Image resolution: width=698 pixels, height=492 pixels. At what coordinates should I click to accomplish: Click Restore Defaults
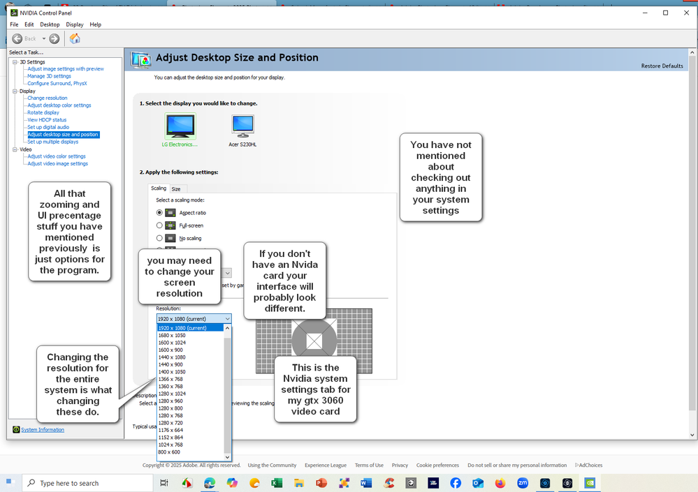pos(662,66)
